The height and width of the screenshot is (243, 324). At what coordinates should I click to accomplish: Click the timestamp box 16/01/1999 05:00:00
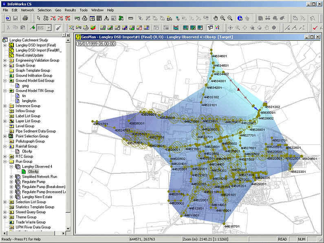pyautogui.click(x=96, y=44)
